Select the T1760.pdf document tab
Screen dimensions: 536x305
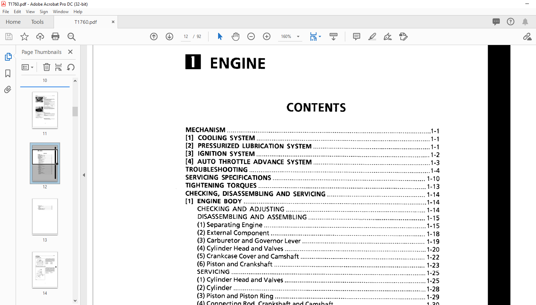click(86, 22)
